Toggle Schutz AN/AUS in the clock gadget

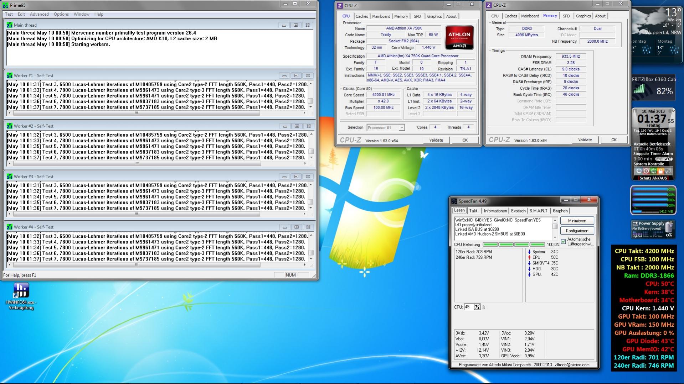tap(653, 178)
